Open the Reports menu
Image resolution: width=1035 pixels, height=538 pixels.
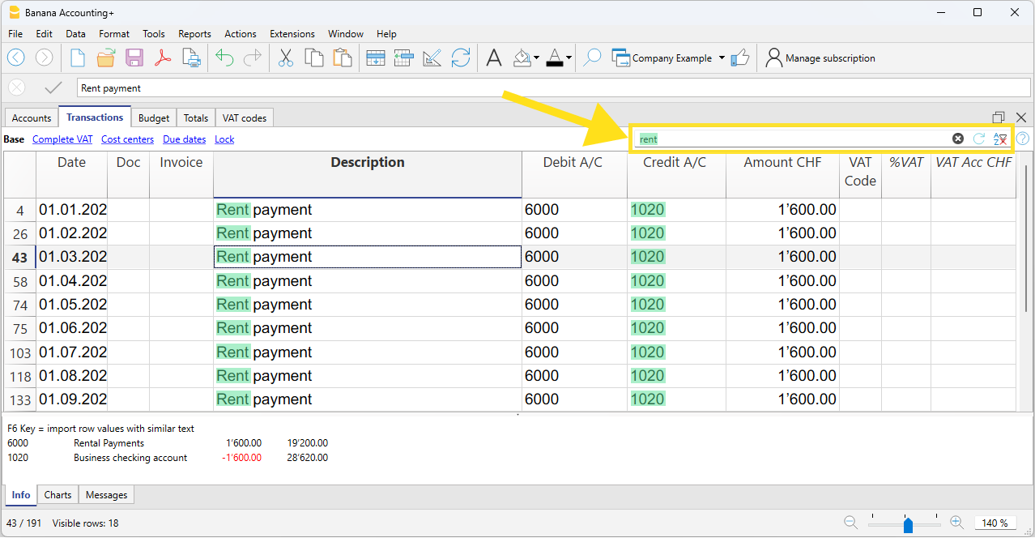pyautogui.click(x=194, y=34)
